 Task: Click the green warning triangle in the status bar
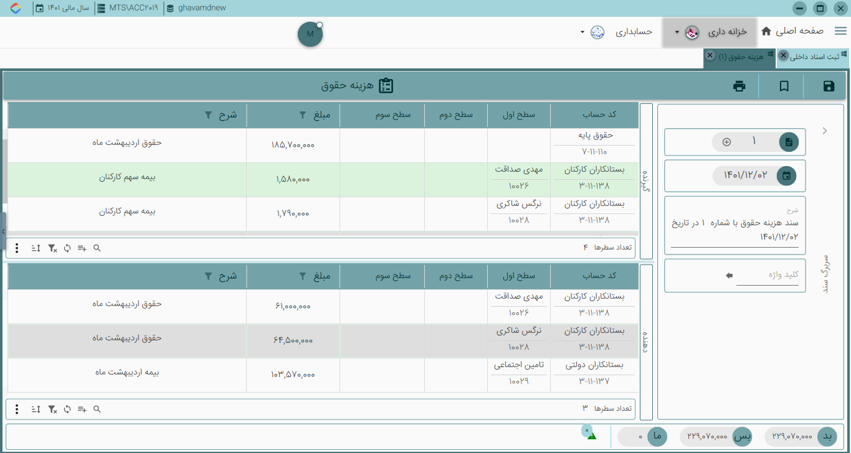(x=592, y=436)
